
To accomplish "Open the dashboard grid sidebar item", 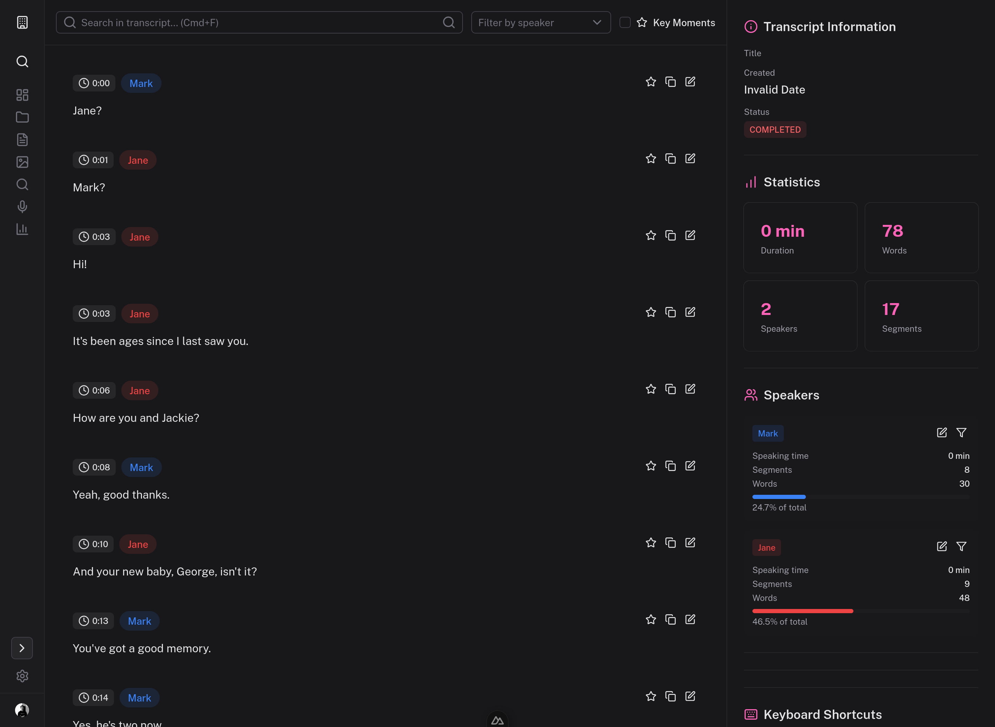I will pyautogui.click(x=22, y=95).
